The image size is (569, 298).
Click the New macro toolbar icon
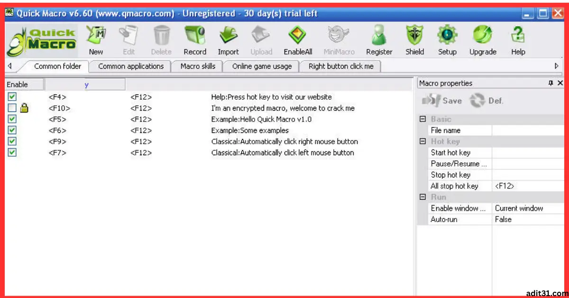point(96,36)
